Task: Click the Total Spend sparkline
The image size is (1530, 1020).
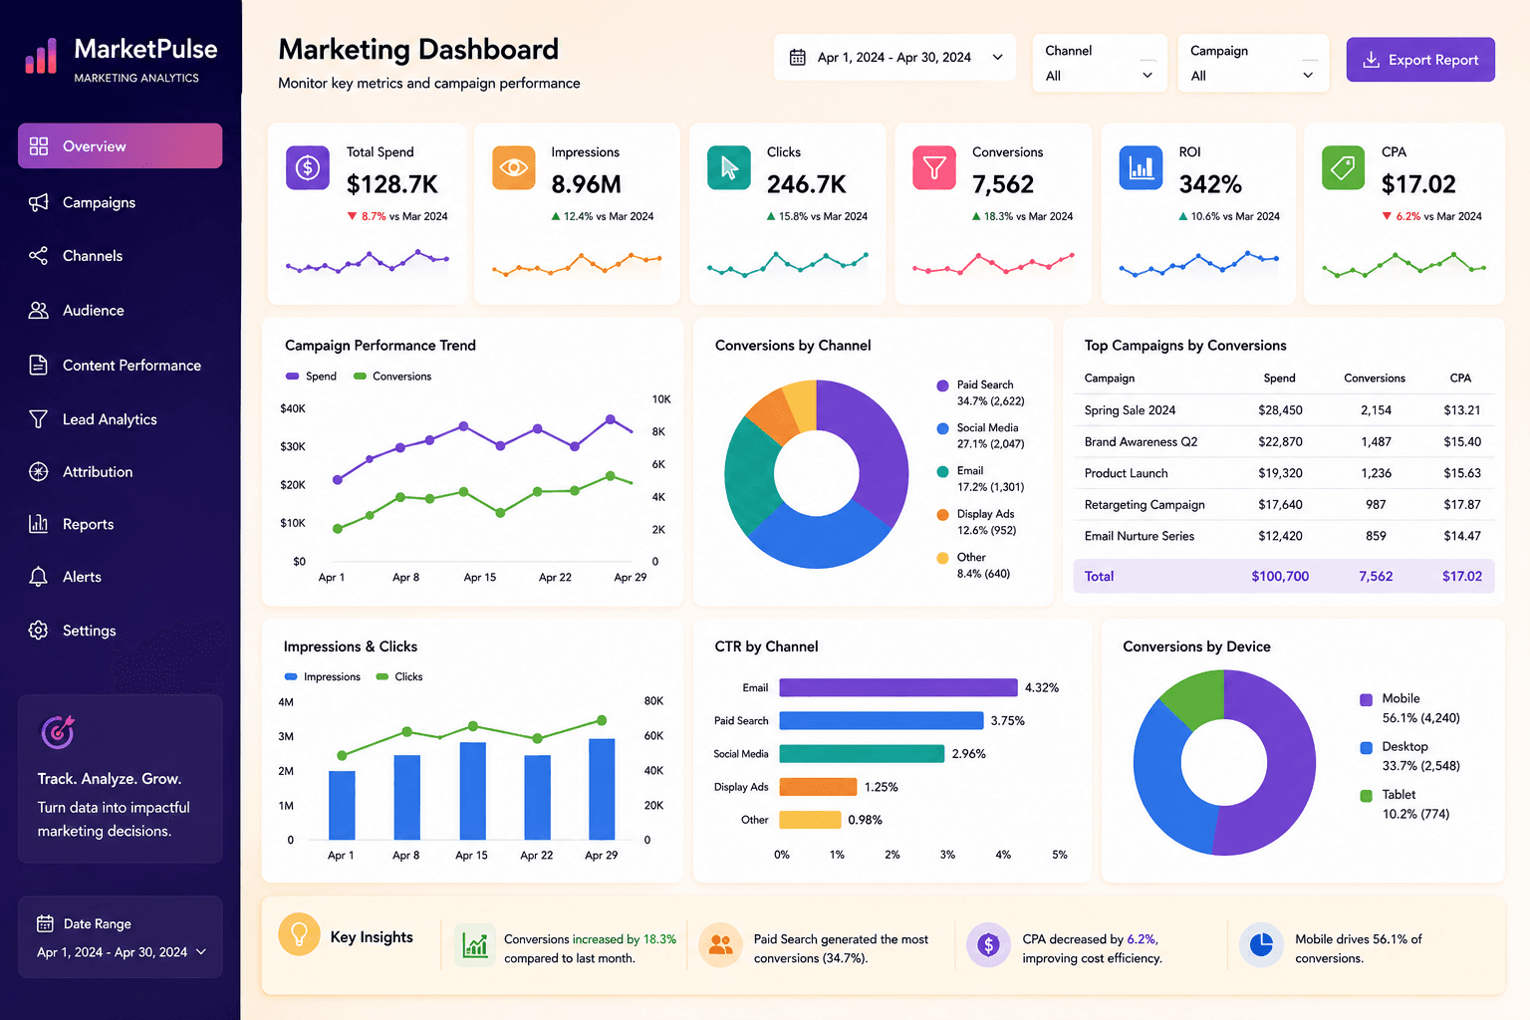Action: point(367,263)
